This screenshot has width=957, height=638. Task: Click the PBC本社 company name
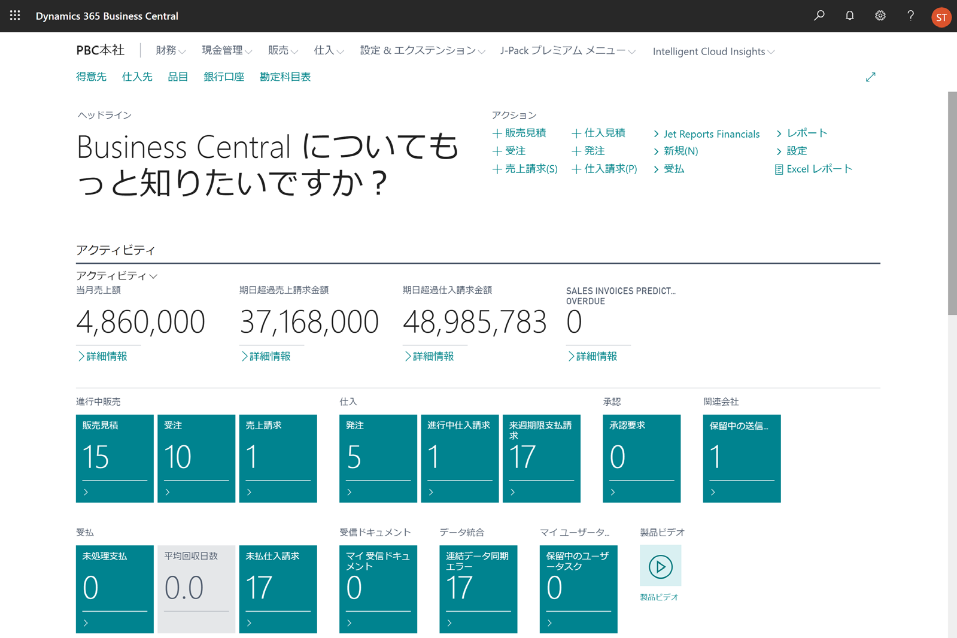tap(100, 50)
